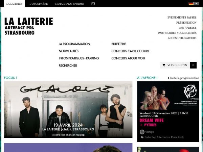
Task: Open the second A l'affiche event thumbnail
Action: click(x=168, y=149)
